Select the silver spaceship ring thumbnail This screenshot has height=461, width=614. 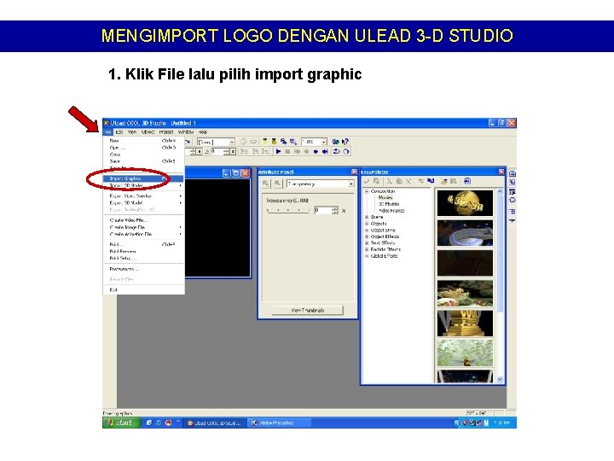click(x=465, y=233)
